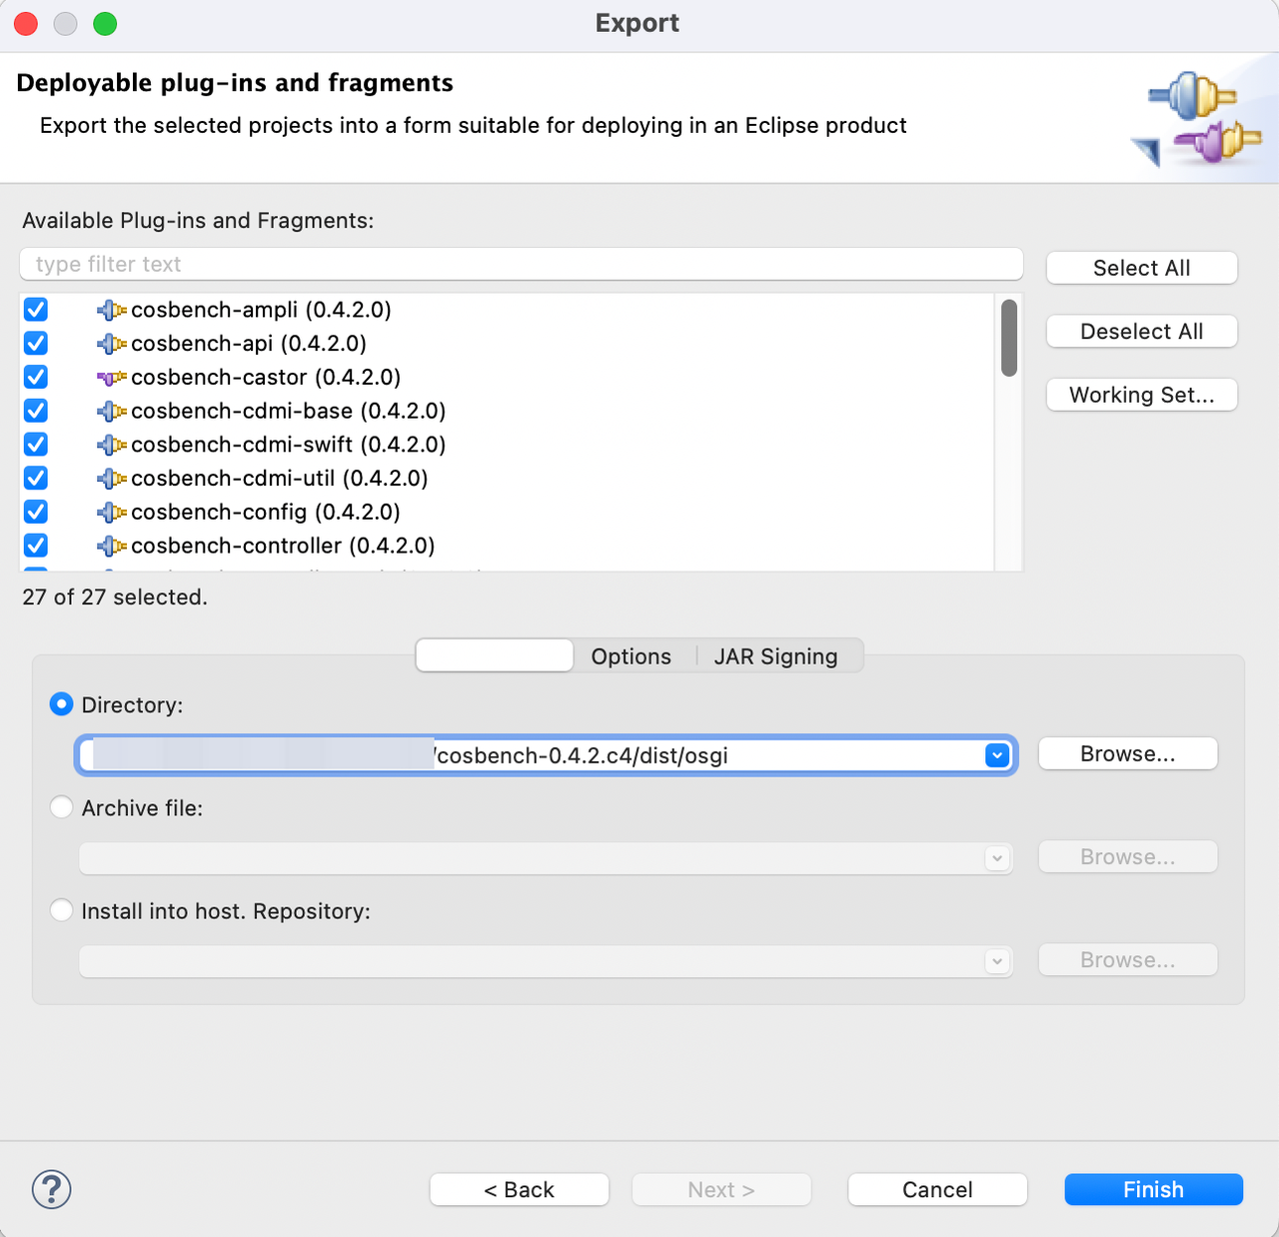
Task: Go back with the Back button
Action: point(520,1190)
